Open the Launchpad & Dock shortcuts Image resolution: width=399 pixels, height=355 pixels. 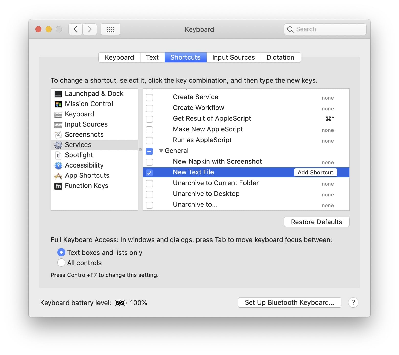click(94, 93)
